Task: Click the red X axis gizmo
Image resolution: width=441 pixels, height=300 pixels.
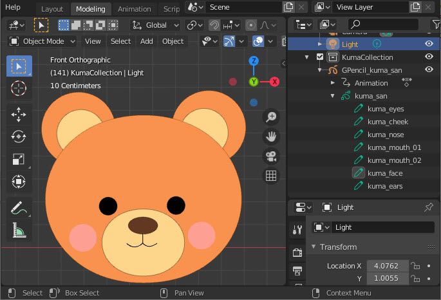Action: tap(274, 82)
